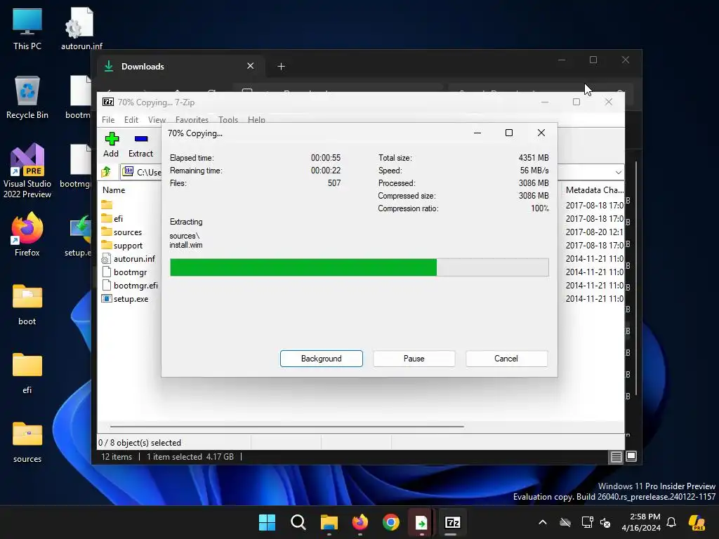719x539 pixels.
Task: Open the clock and date flyout
Action: pyautogui.click(x=641, y=522)
